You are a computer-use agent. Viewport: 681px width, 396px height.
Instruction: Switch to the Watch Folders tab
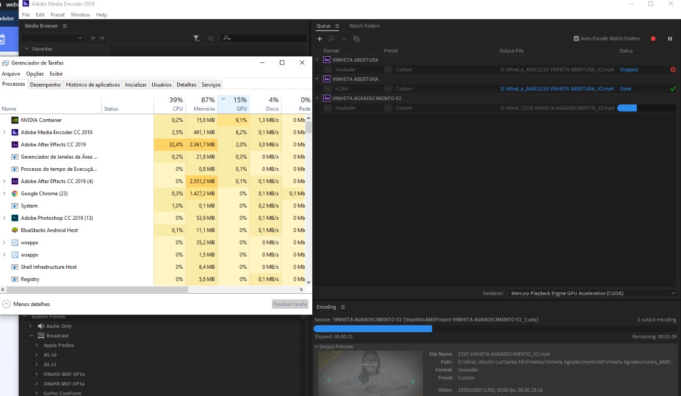point(364,26)
